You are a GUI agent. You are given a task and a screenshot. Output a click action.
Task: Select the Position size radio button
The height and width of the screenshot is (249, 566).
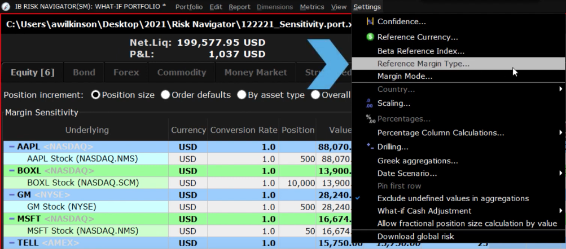[x=95, y=95]
